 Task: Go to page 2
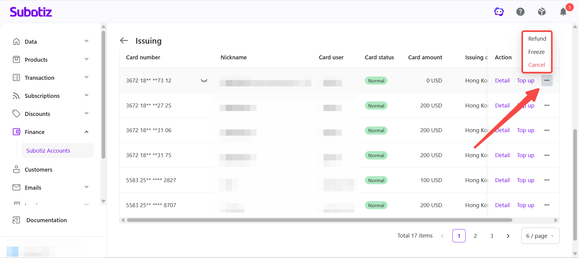point(475,236)
